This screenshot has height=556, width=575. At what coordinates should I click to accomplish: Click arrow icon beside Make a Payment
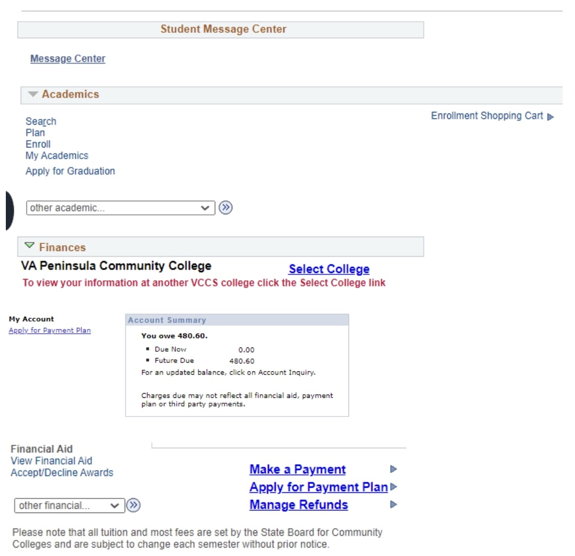[x=394, y=469]
